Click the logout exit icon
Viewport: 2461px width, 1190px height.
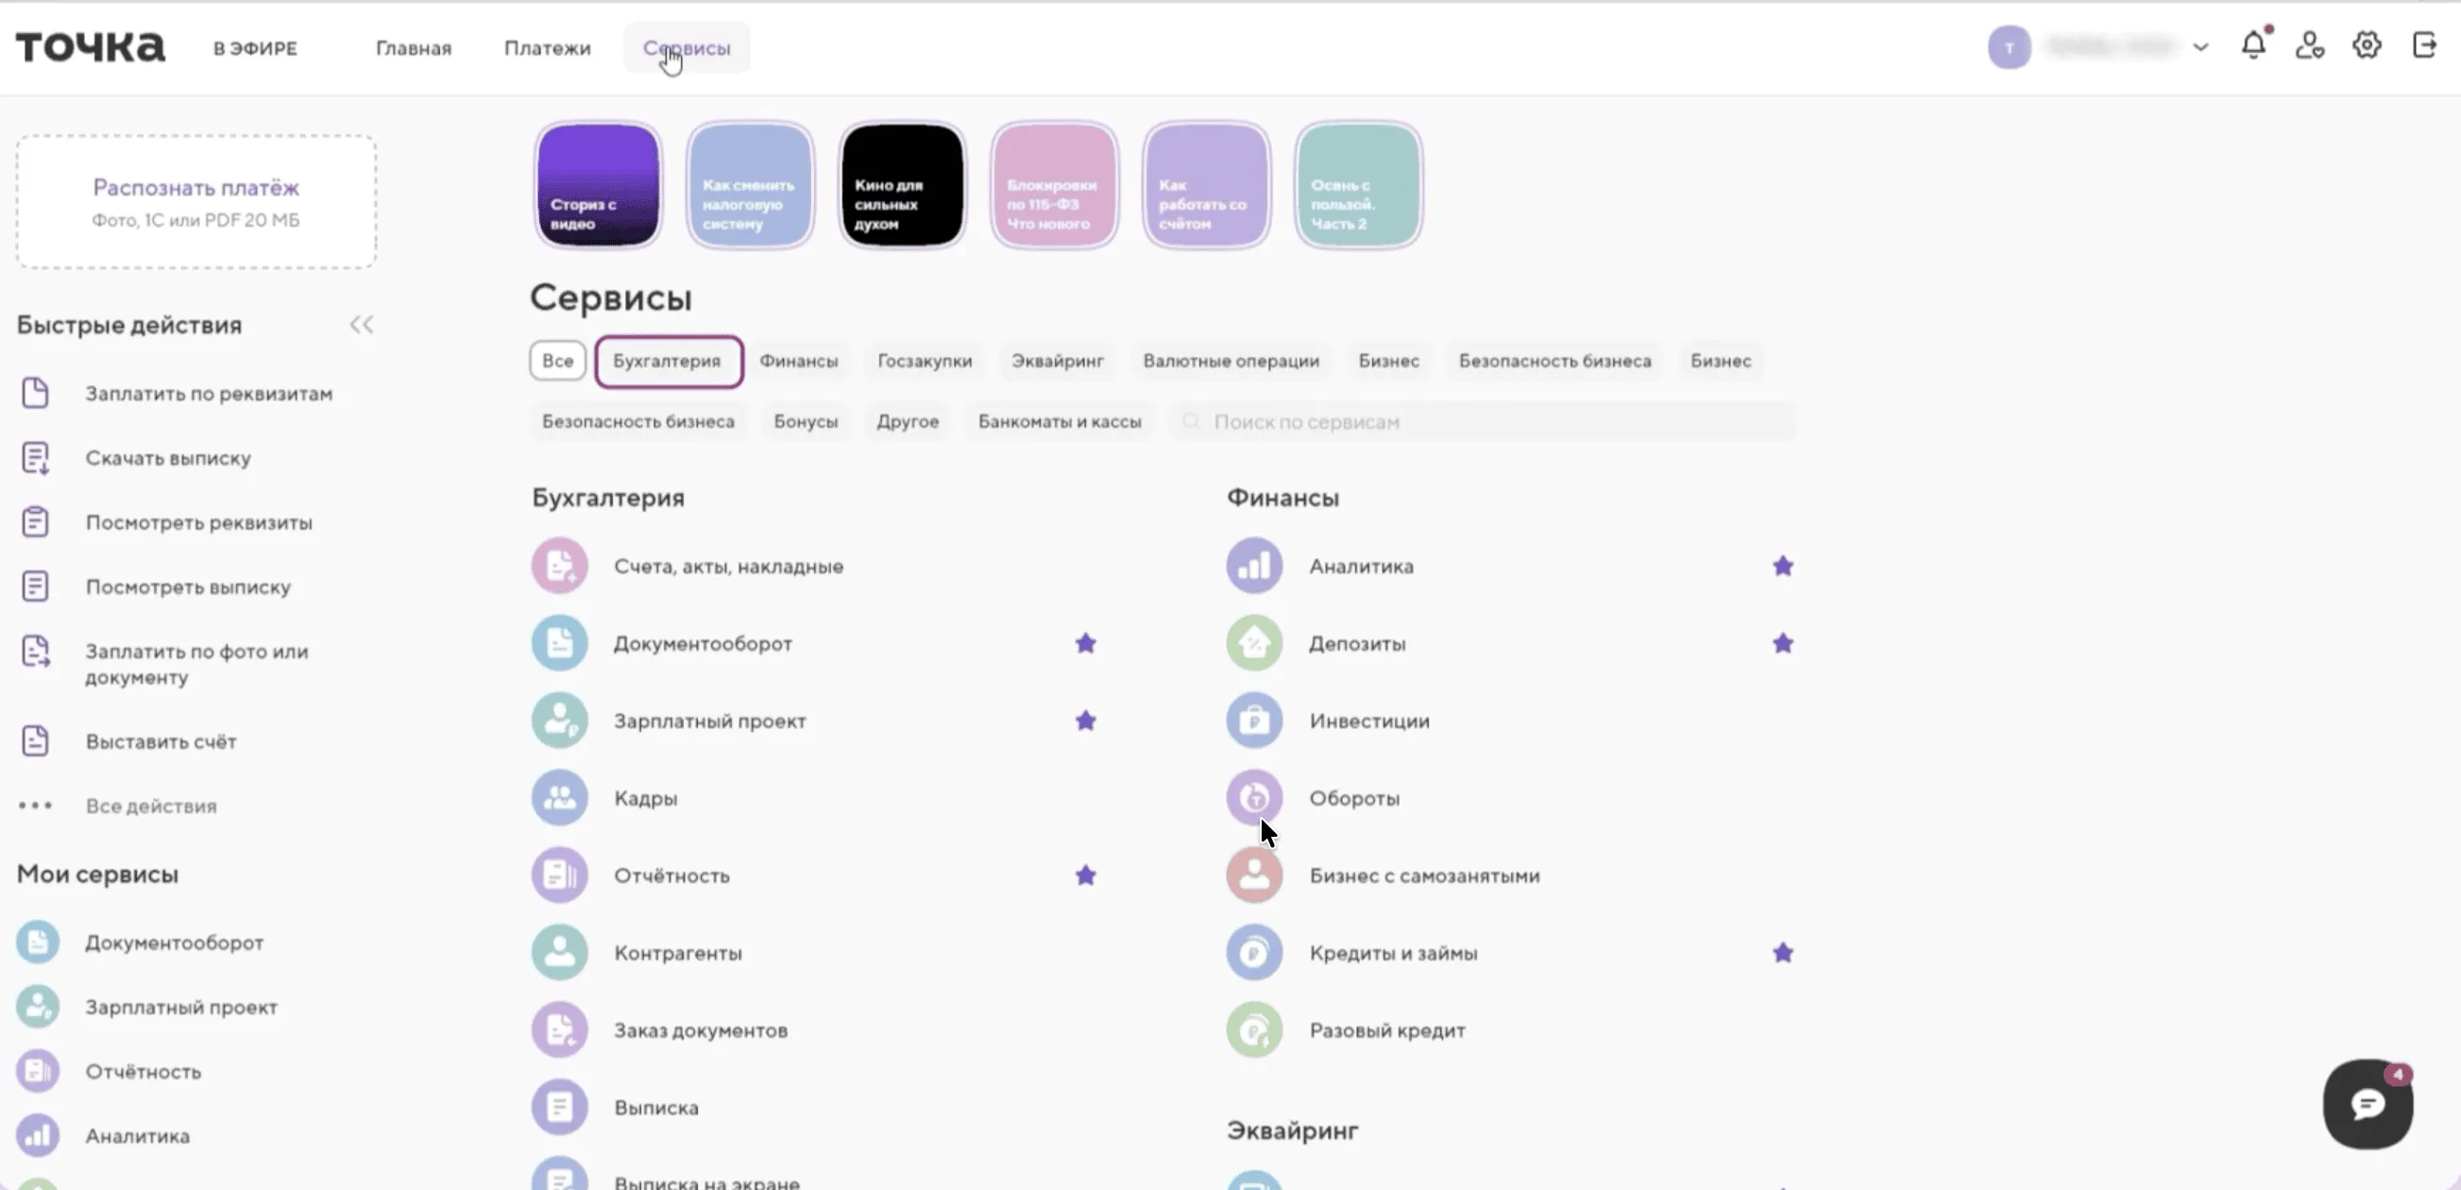[2424, 45]
